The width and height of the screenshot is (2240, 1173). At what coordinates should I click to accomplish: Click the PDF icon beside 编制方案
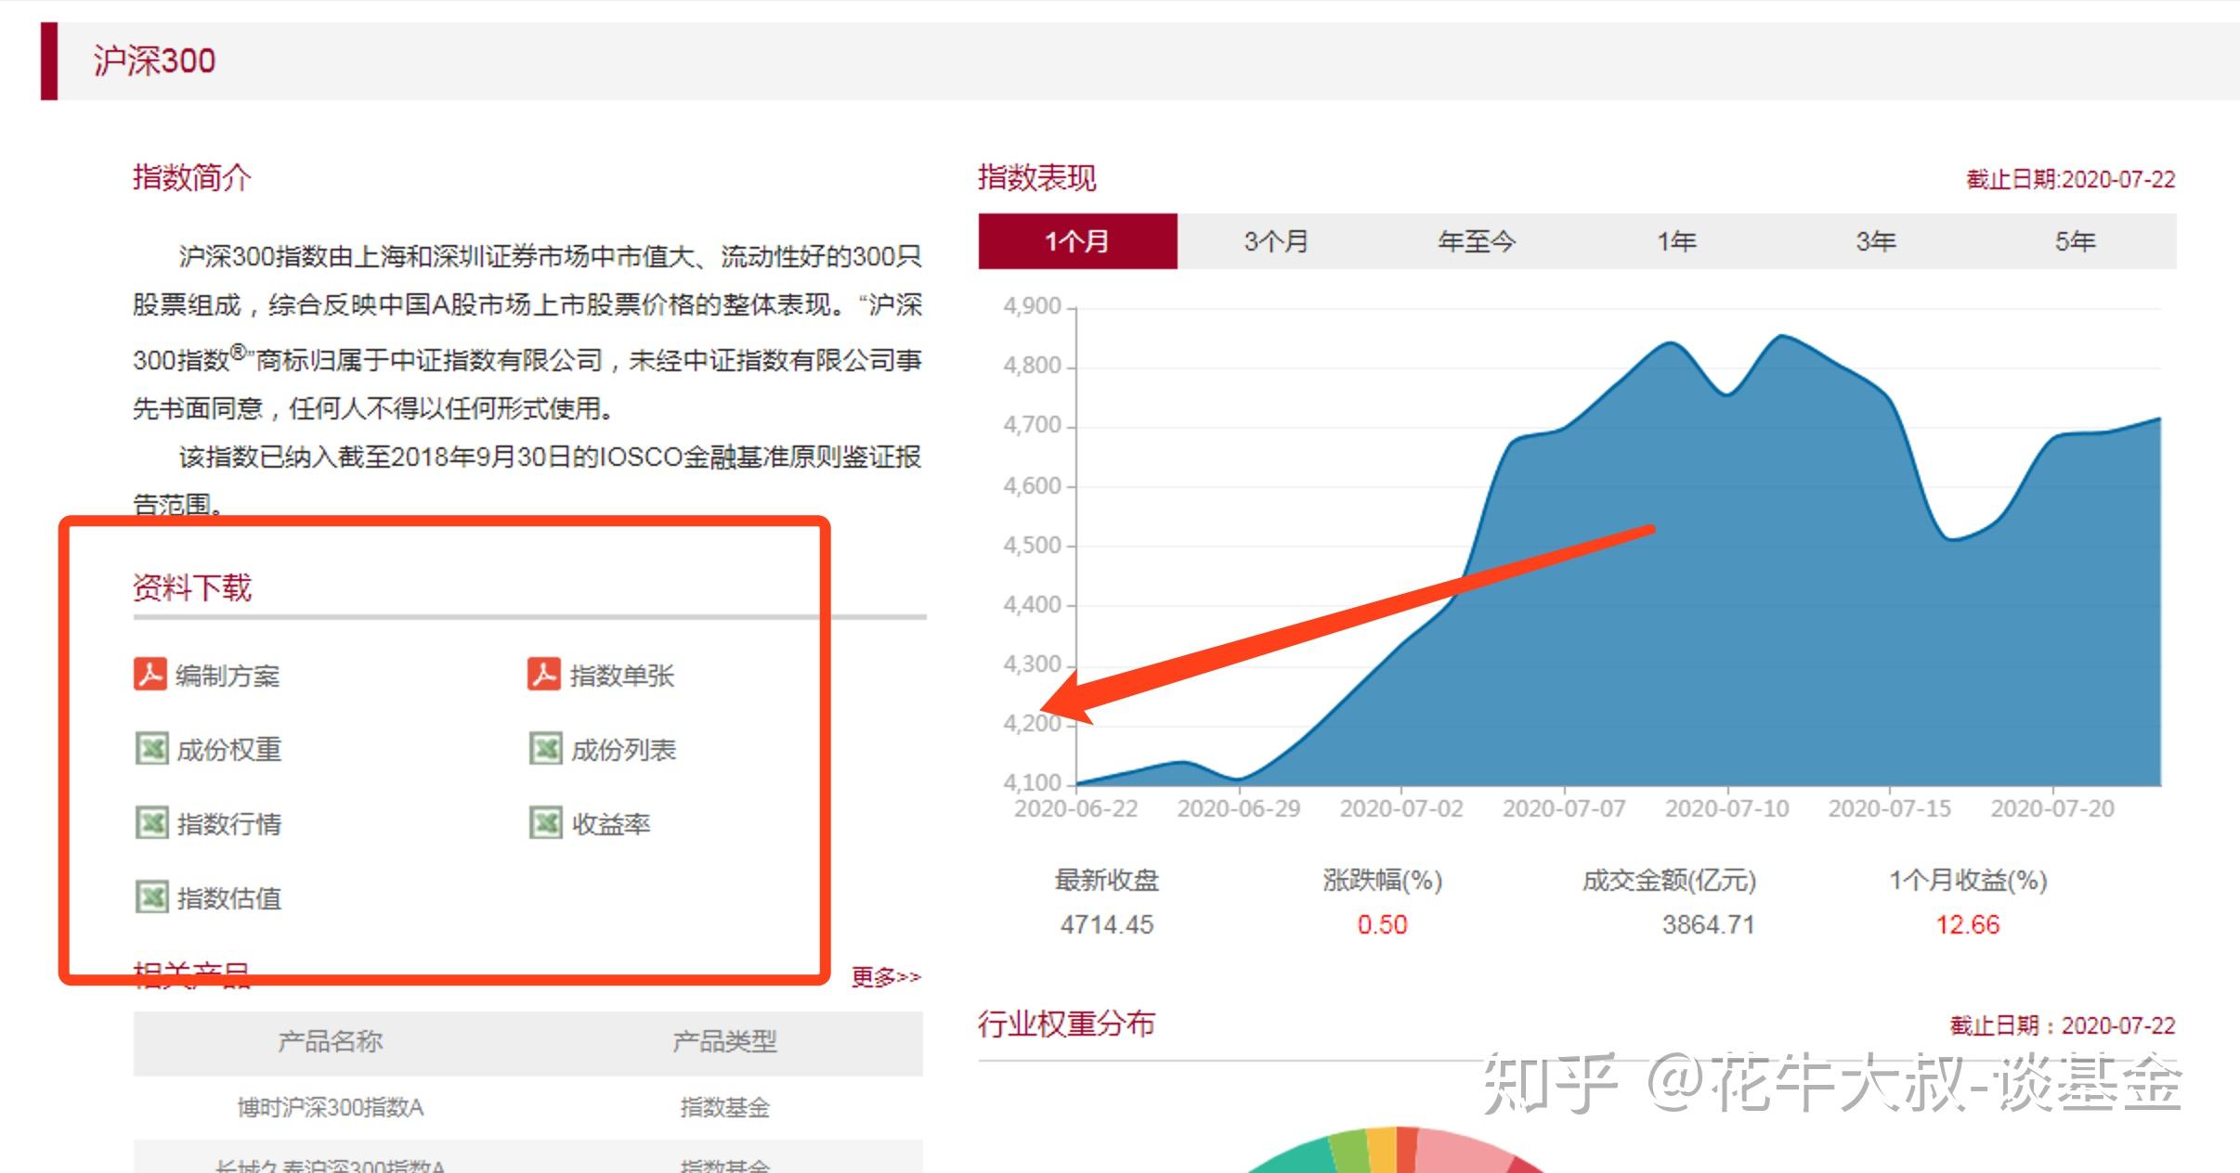coord(150,675)
